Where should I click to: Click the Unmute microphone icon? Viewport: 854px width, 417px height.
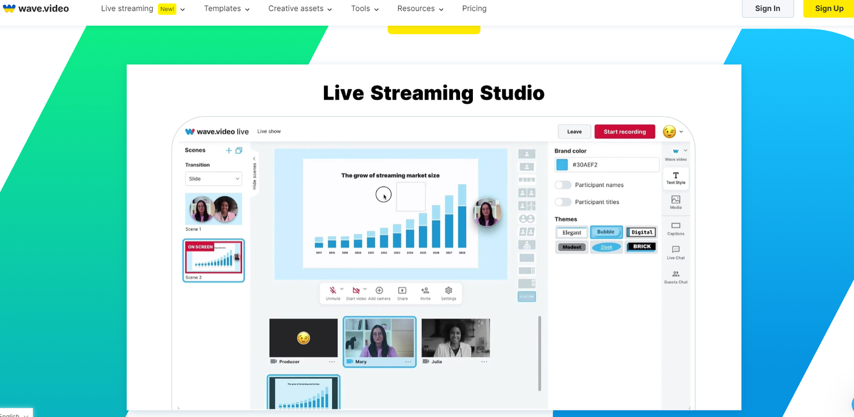[x=333, y=290]
